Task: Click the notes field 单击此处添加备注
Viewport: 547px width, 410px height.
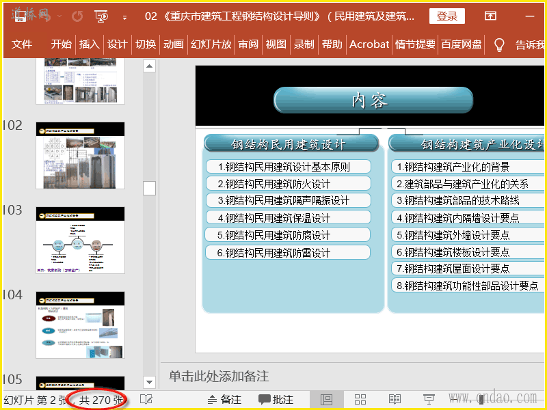Action: tap(219, 377)
